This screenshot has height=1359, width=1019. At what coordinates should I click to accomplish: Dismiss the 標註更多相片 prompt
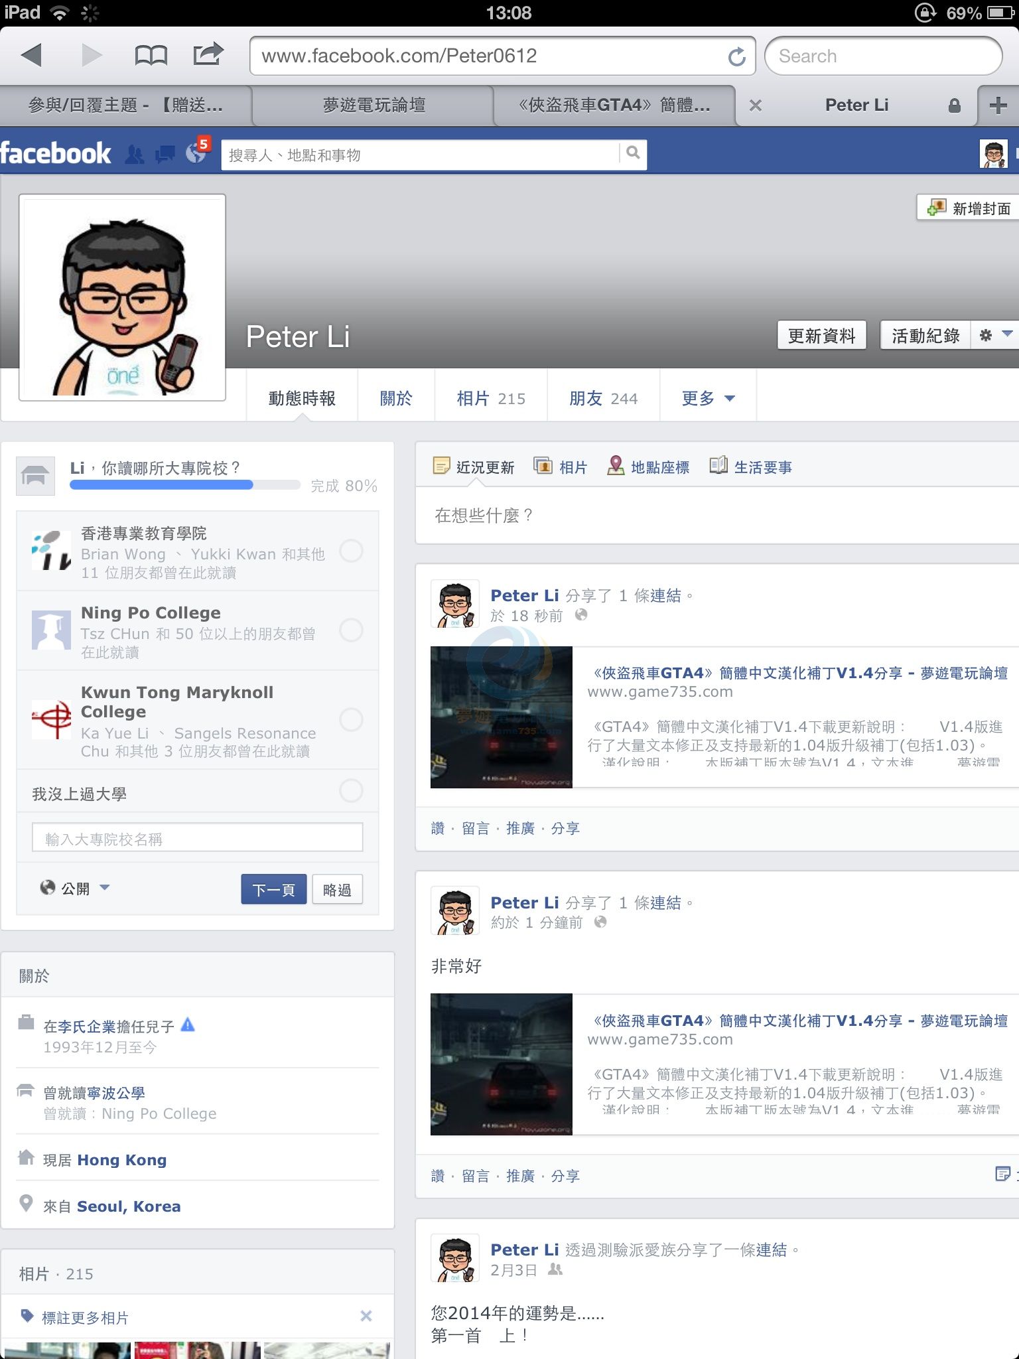click(366, 1316)
